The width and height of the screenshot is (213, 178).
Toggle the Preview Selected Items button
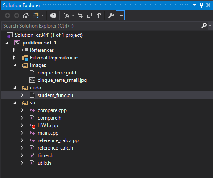point(120,15)
